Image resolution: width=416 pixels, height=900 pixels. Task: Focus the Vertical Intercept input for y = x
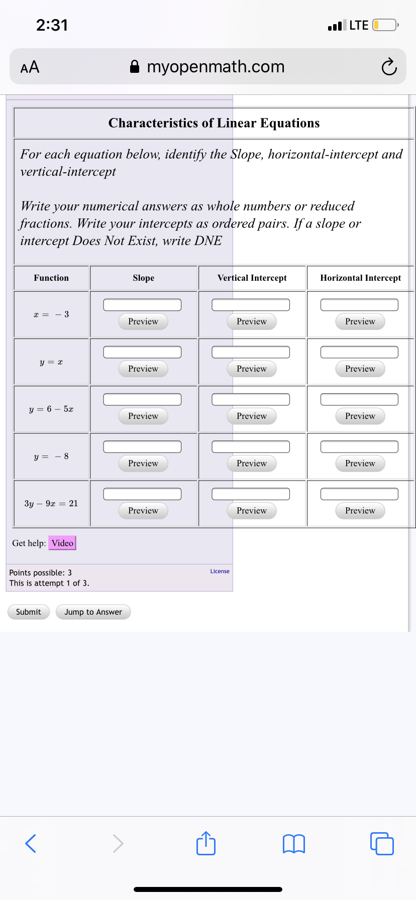251,352
